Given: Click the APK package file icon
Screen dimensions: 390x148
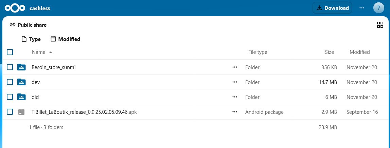Looking at the screenshot, I should pyautogui.click(x=21, y=112).
